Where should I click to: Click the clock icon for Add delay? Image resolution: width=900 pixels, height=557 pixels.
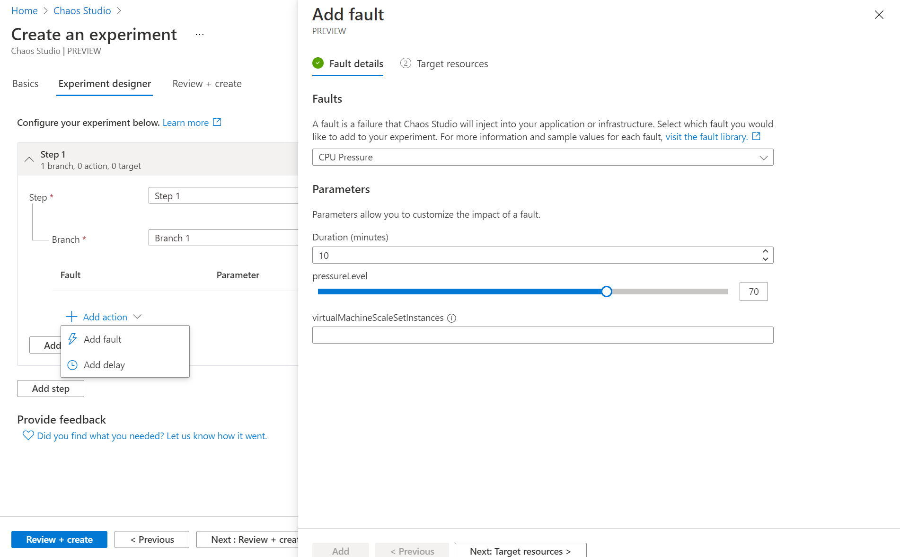(x=72, y=365)
